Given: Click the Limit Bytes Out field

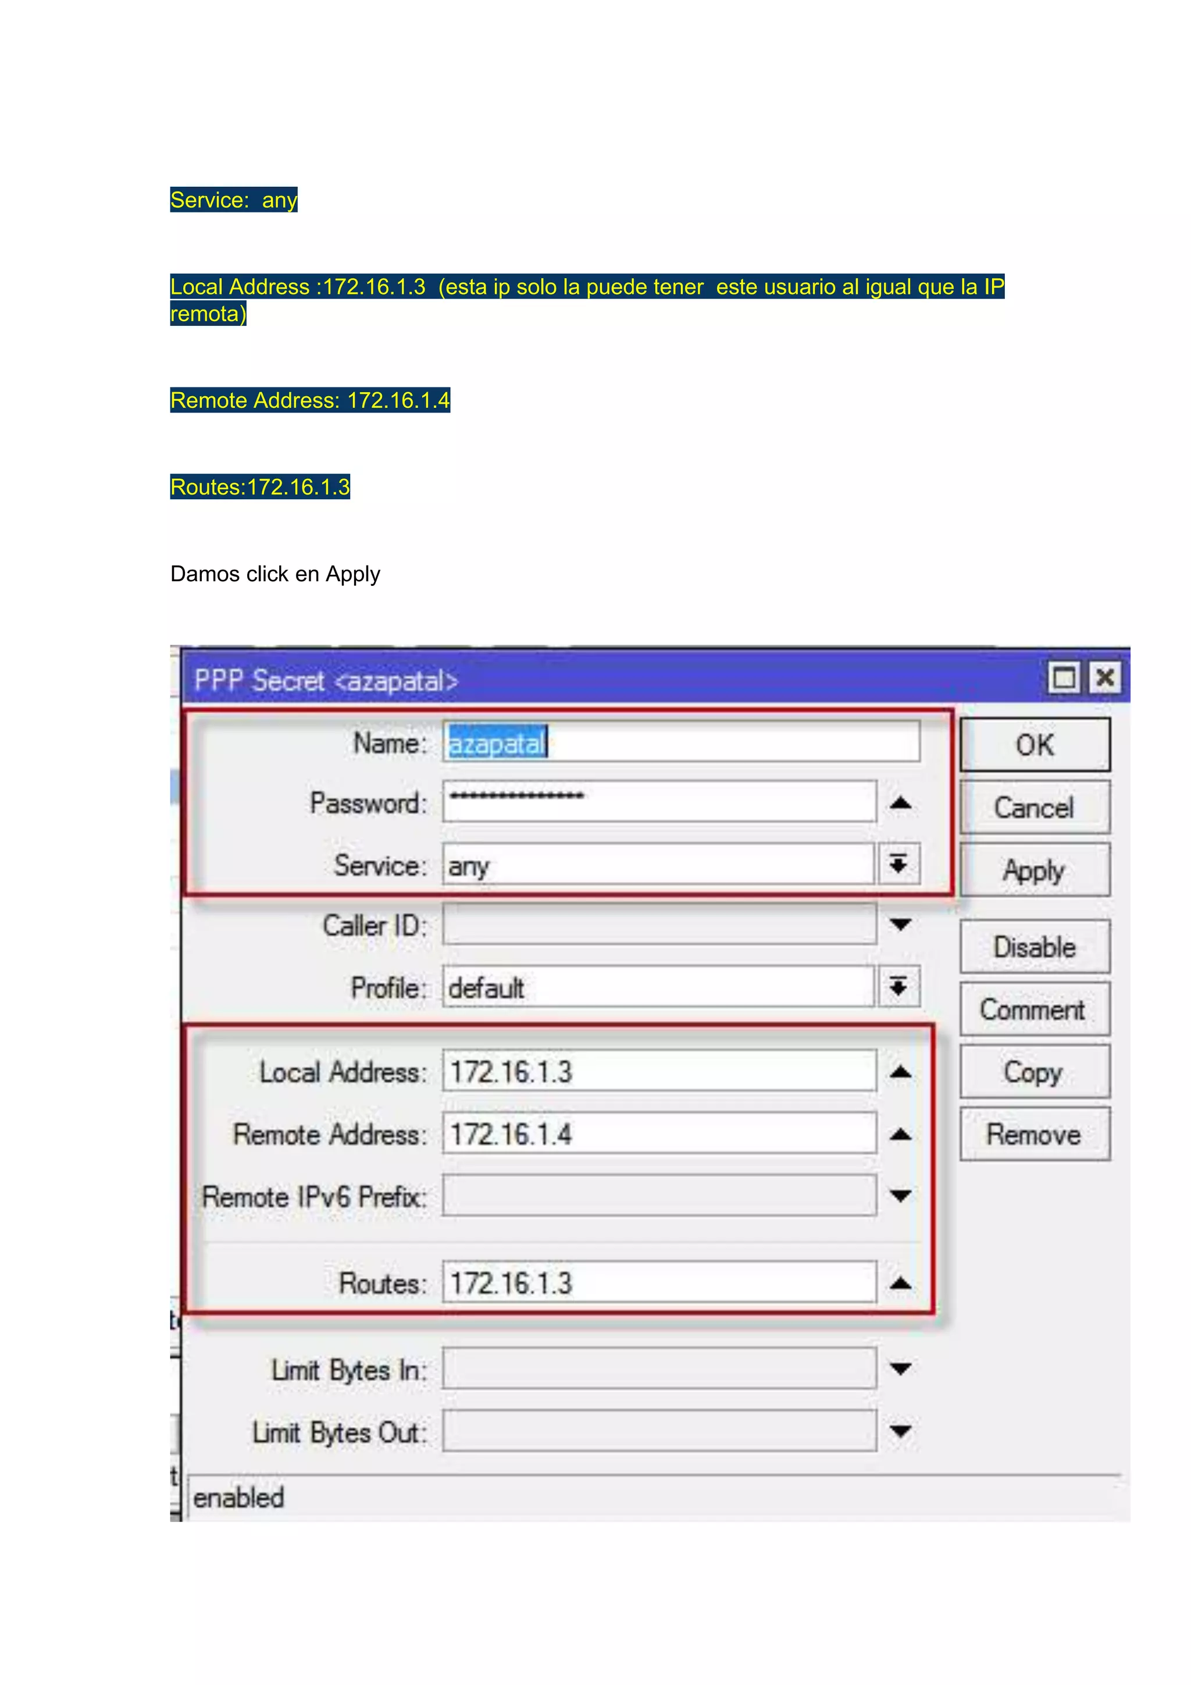Looking at the screenshot, I should 659,1430.
